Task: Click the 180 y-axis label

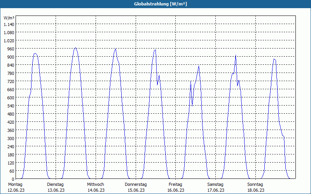Action: 11,154
